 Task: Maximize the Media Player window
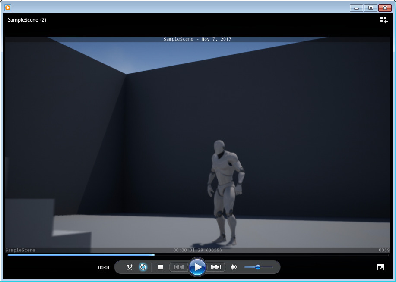[370, 8]
